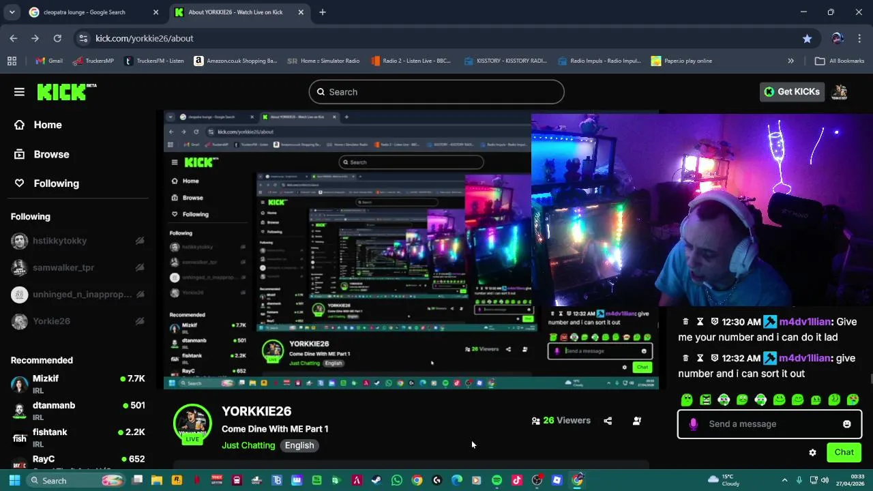Open chat settings gear
Viewport: 873px width, 491px height.
(x=812, y=452)
